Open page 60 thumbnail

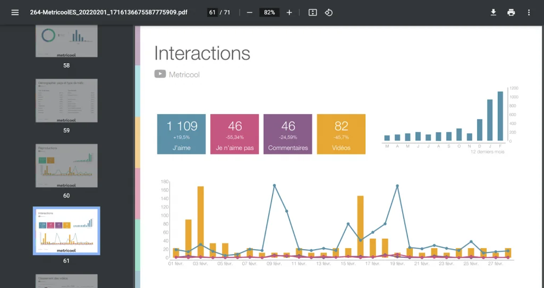click(x=66, y=165)
